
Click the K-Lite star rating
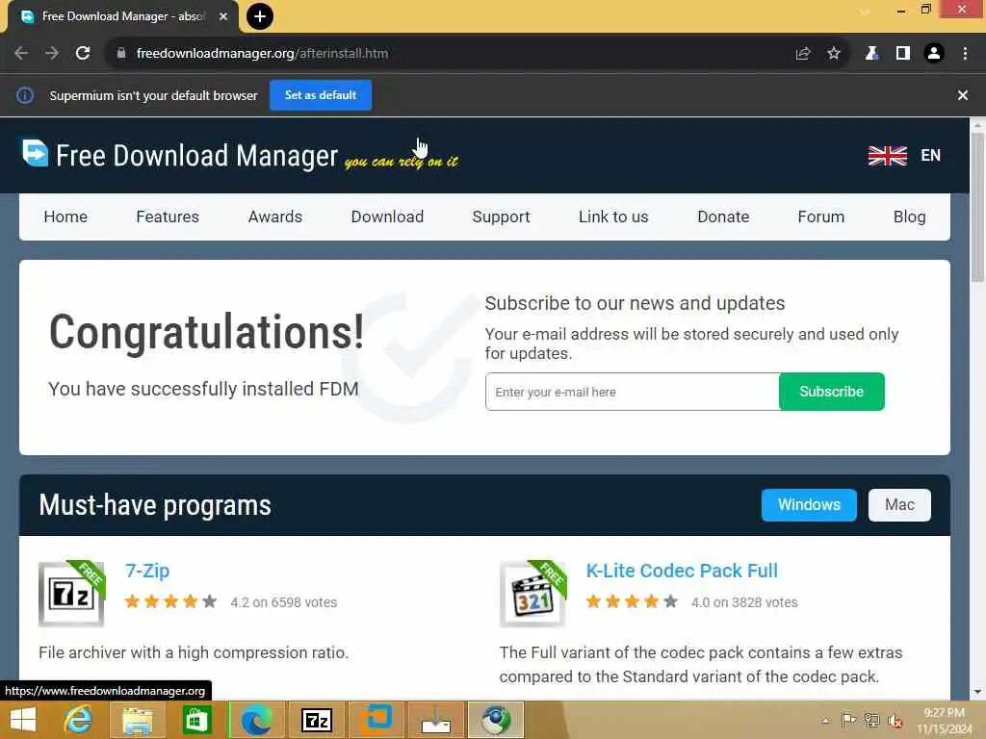pyautogui.click(x=632, y=601)
